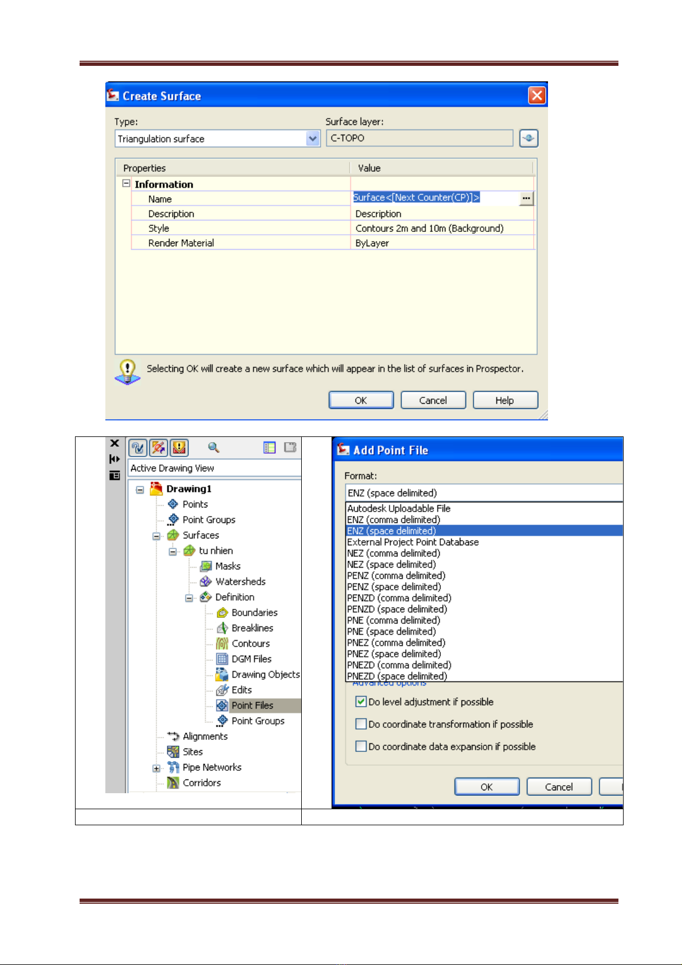This screenshot has height=965, width=682.
Task: Enable Do coordinate transformation if possible
Action: [361, 724]
